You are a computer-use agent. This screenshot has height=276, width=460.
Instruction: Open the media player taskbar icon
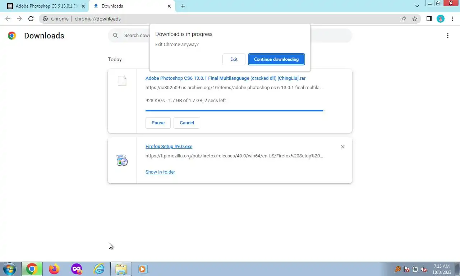coord(143,269)
